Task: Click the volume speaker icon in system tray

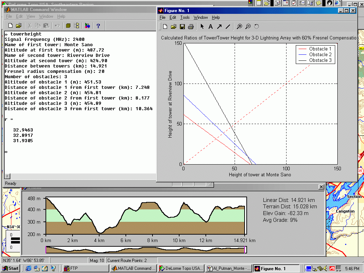Action: click(326, 268)
